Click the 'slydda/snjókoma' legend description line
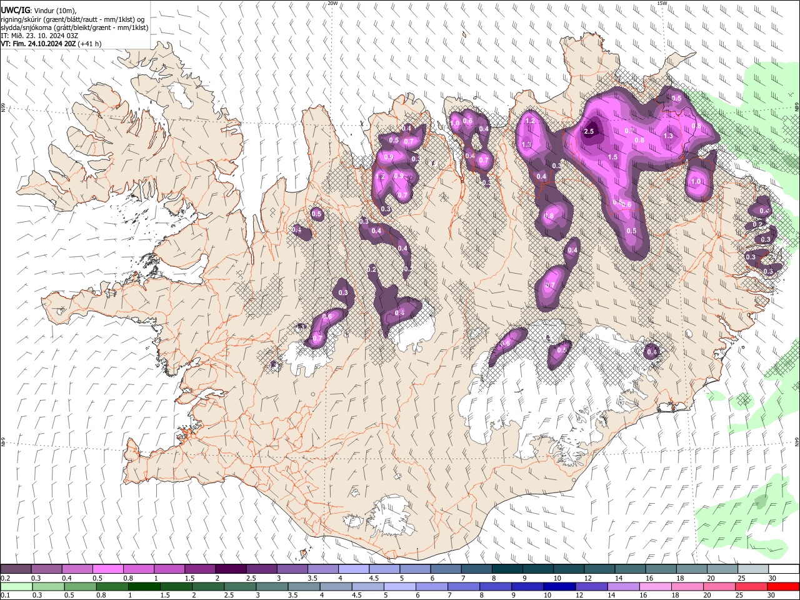Screen dimensions: 800x600 click(74, 27)
